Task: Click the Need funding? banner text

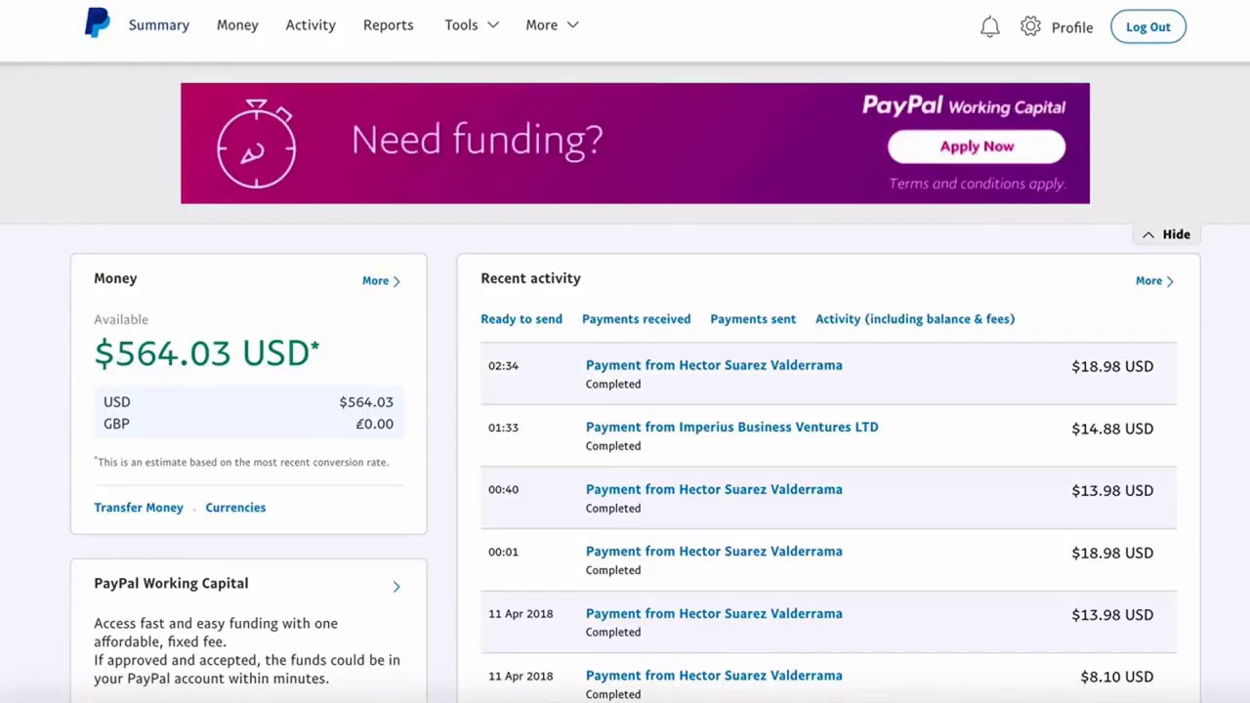Action: (478, 140)
